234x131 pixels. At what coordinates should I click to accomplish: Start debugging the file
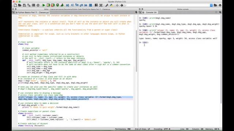point(67,5)
